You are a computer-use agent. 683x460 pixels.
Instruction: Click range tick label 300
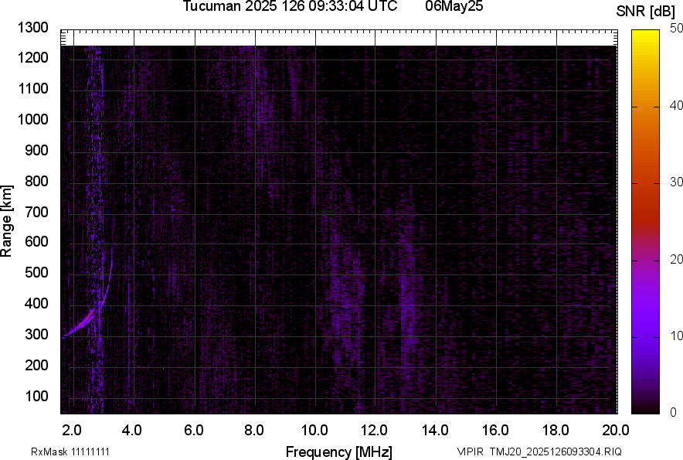pos(36,335)
